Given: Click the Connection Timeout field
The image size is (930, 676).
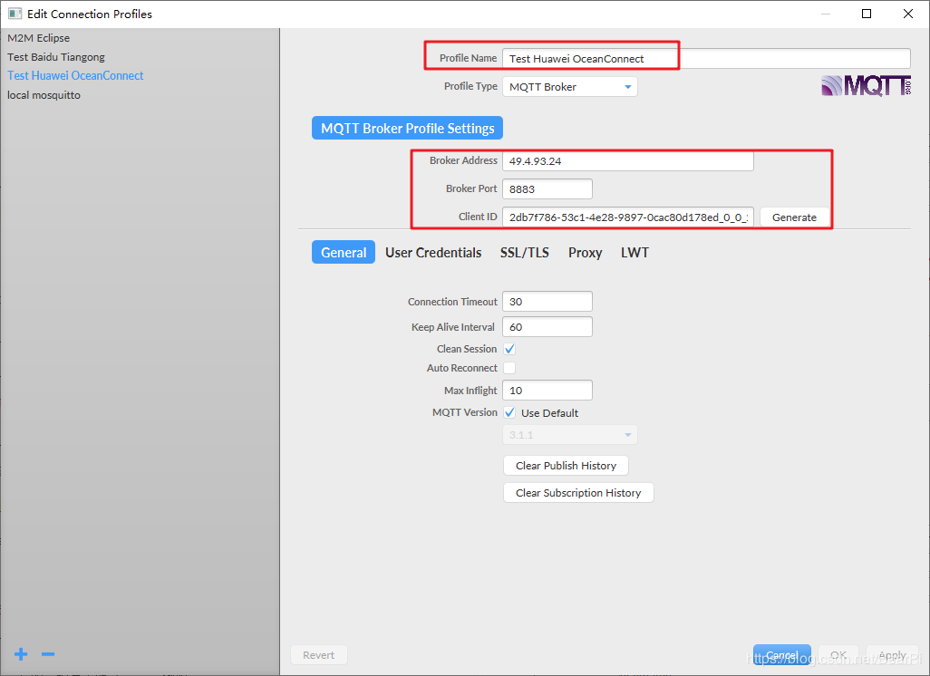Looking at the screenshot, I should point(547,301).
